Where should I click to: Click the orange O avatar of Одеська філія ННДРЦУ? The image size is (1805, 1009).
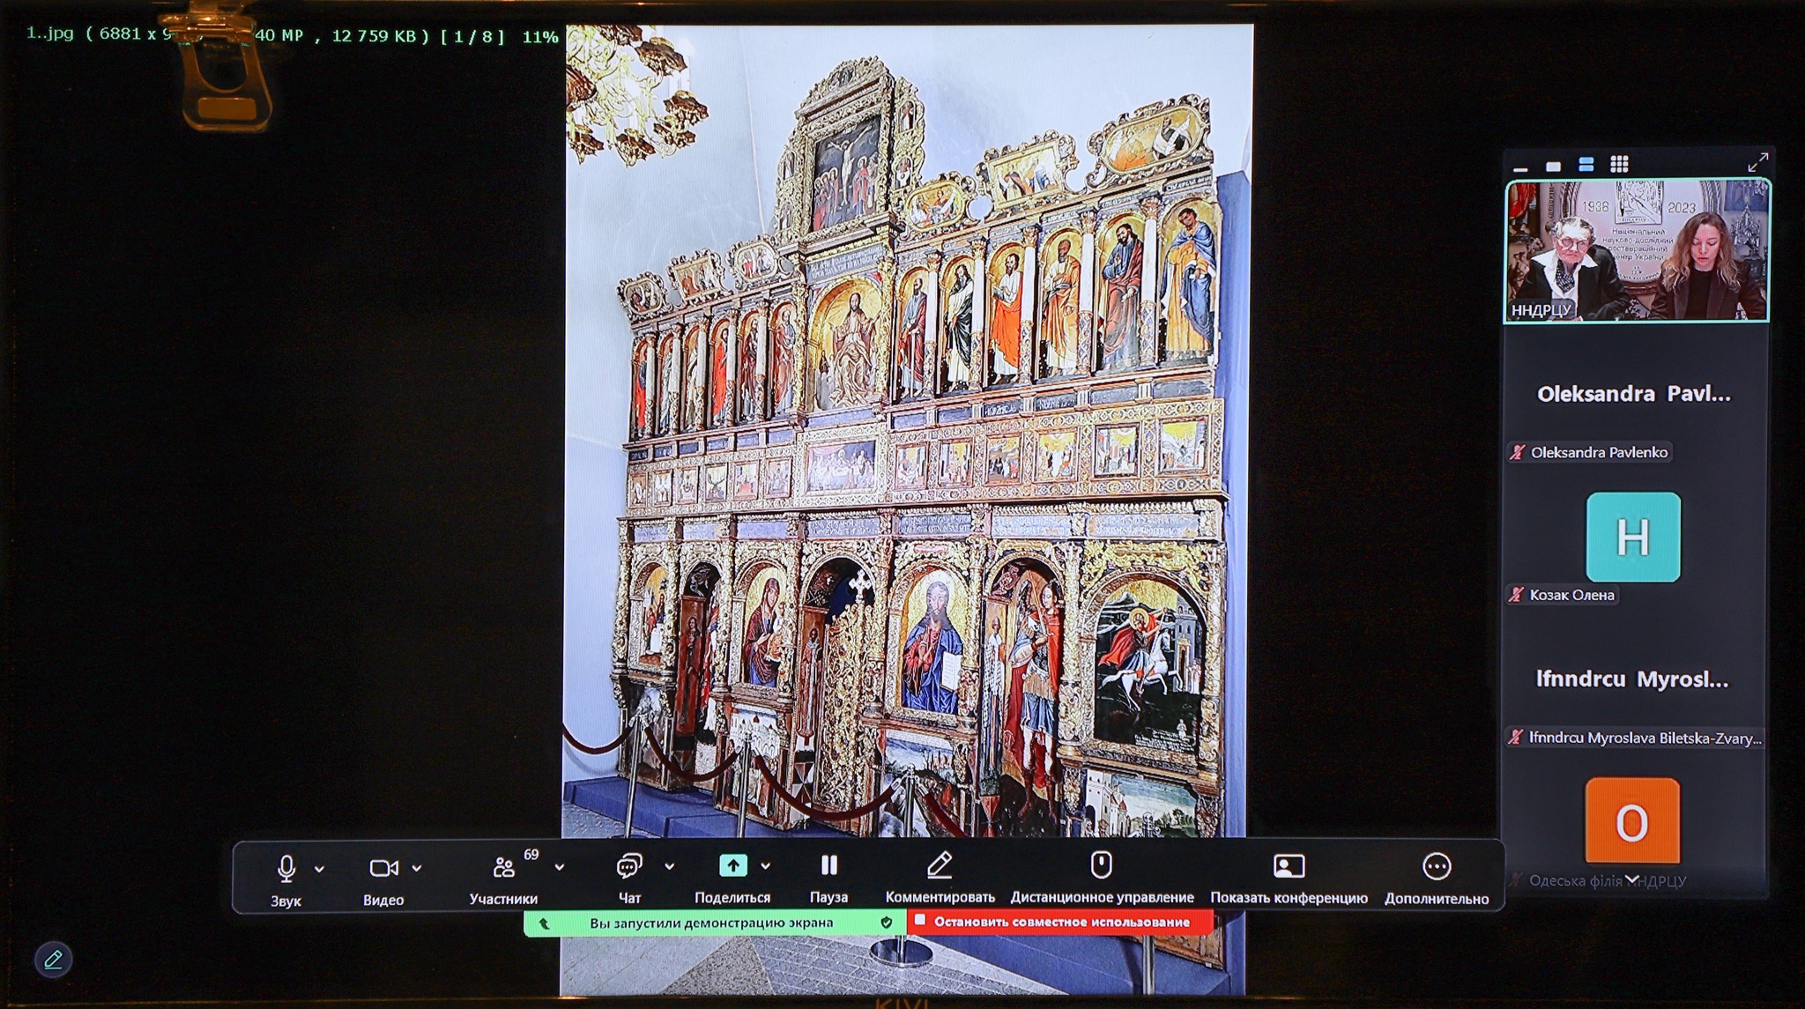tap(1632, 820)
